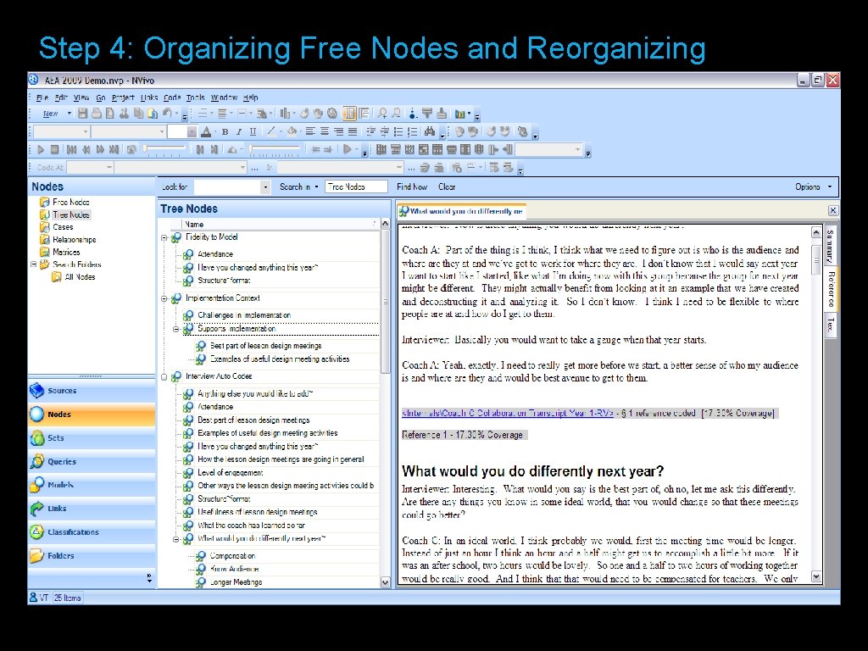Image resolution: width=868 pixels, height=651 pixels.
Task: Click the user icon beside VT in status bar
Action: 33,598
